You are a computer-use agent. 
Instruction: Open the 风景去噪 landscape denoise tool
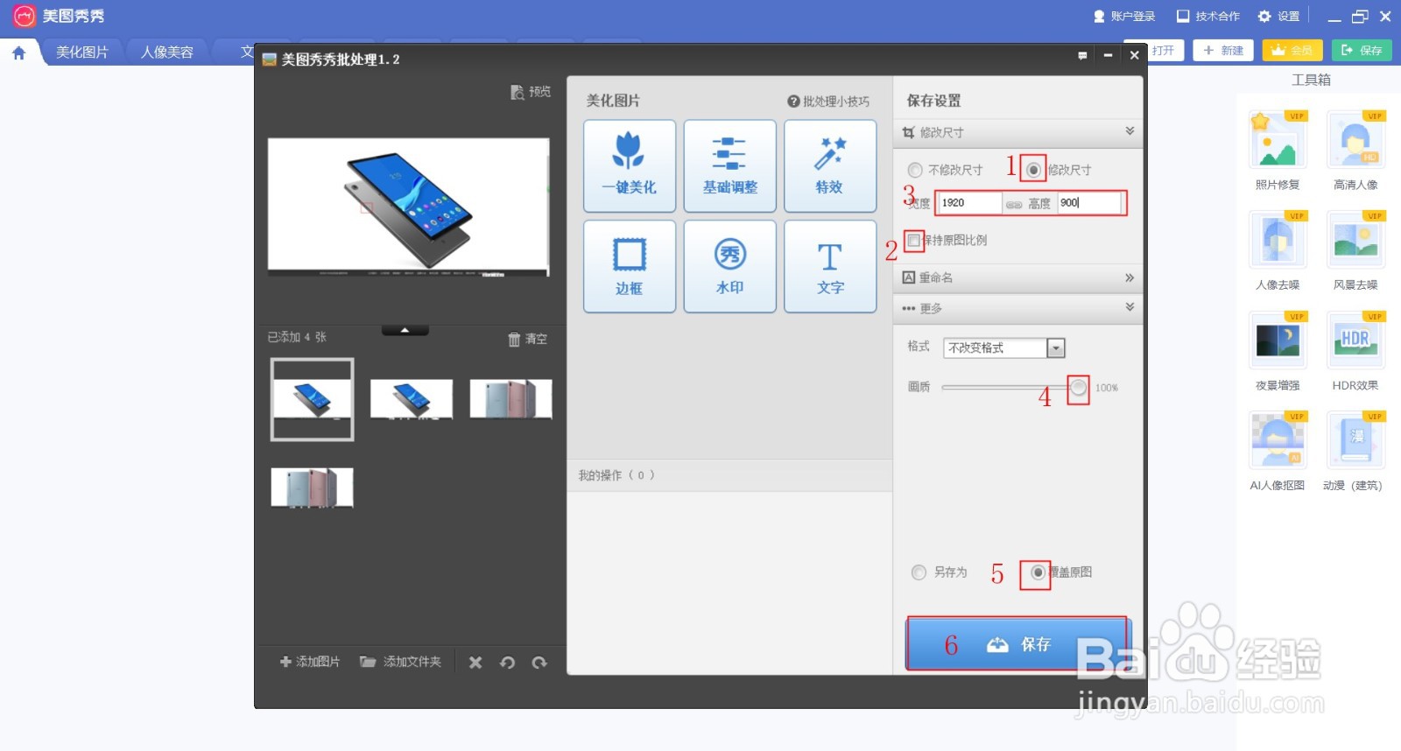coord(1355,251)
